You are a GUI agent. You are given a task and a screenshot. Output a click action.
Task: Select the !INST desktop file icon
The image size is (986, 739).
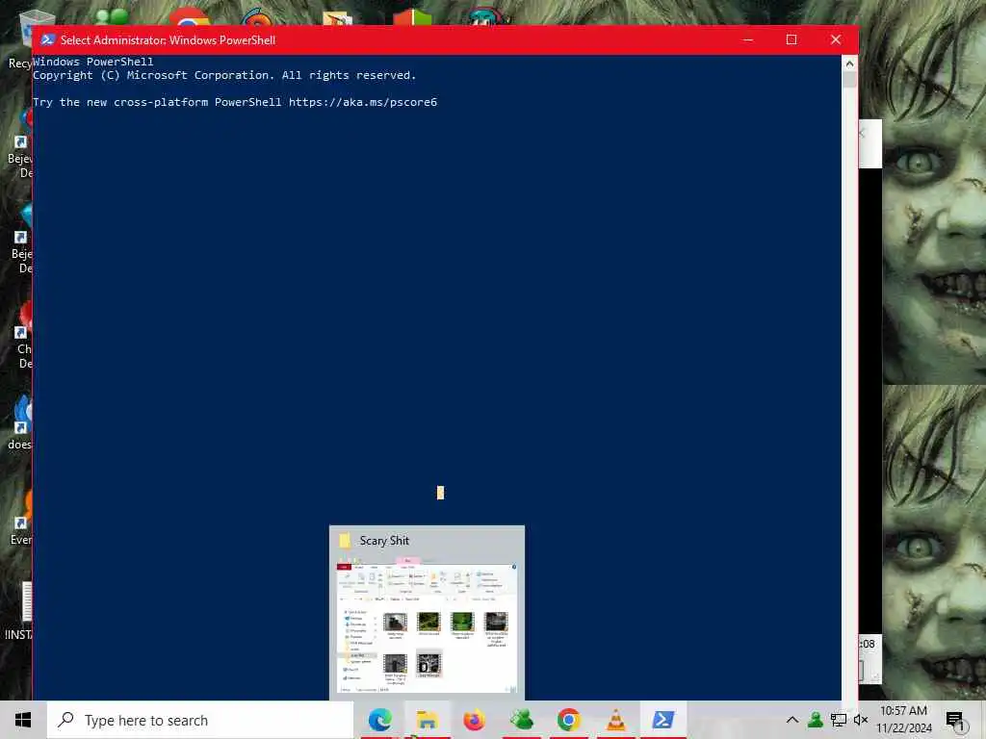tap(18, 611)
